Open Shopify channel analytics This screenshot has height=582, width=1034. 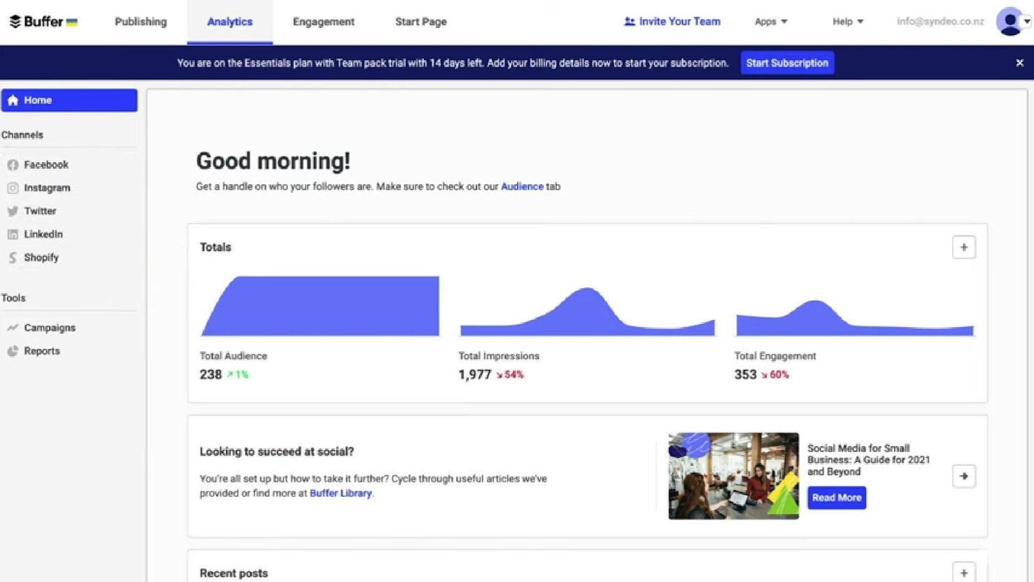41,257
